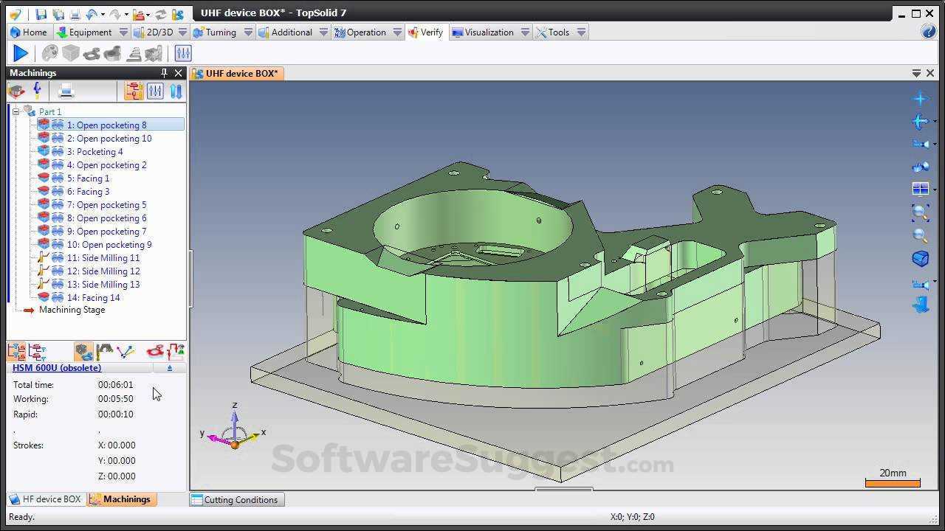This screenshot has width=945, height=531.
Task: Open the HSM 600U (obsolete) link
Action: [56, 367]
